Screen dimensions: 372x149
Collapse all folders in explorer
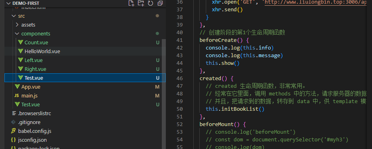pos(160,3)
